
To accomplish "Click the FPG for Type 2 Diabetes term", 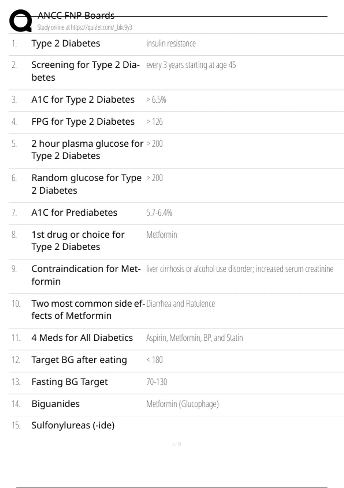I will click(x=83, y=122).
